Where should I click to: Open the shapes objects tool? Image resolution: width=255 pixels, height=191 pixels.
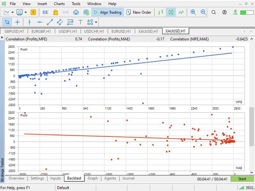(x=90, y=22)
